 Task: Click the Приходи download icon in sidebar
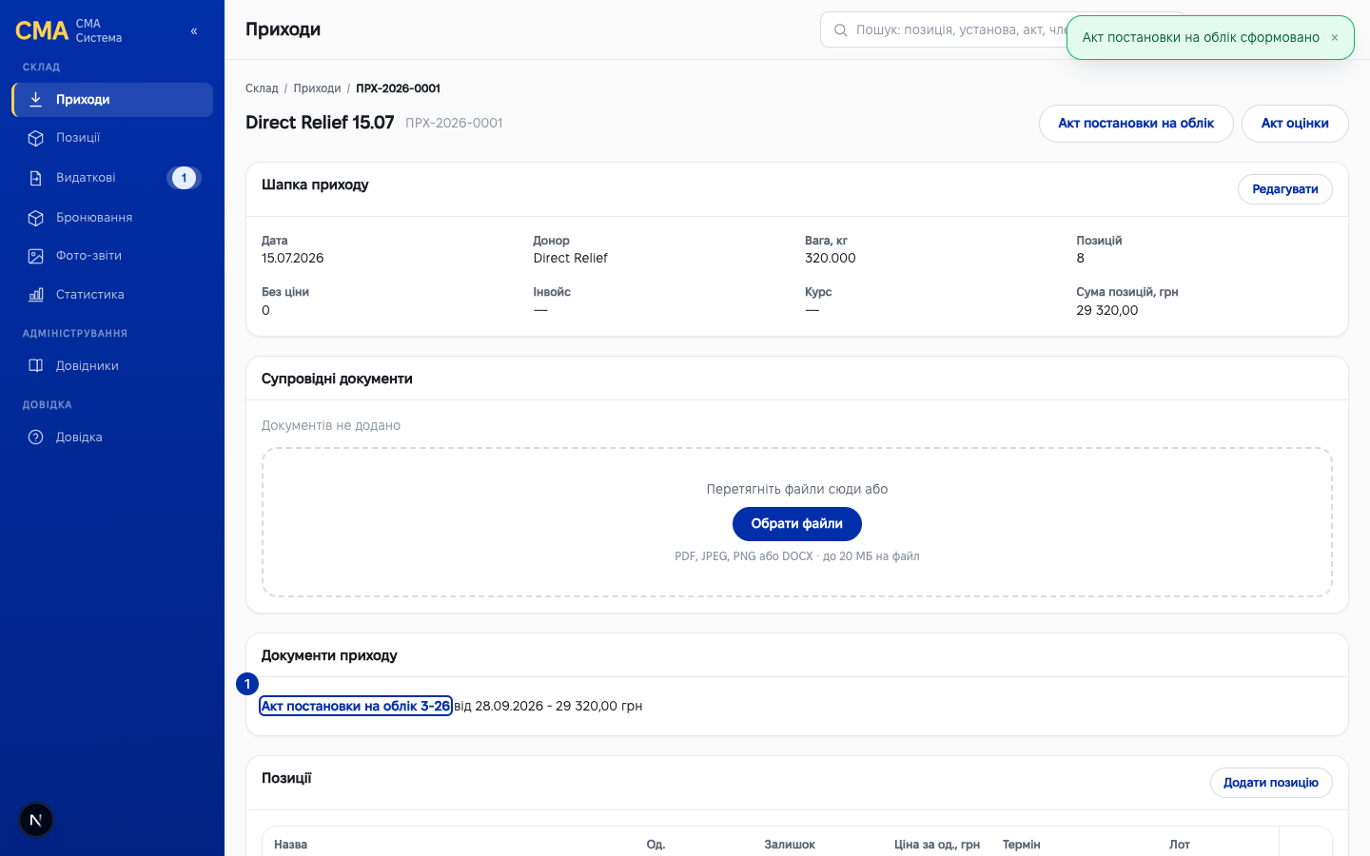(35, 100)
